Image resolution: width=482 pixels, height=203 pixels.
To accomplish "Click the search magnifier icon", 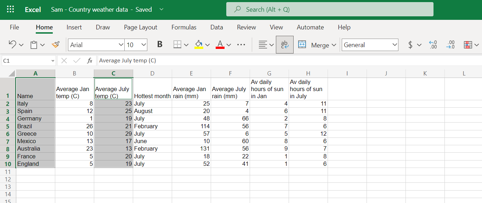I will (238, 10).
